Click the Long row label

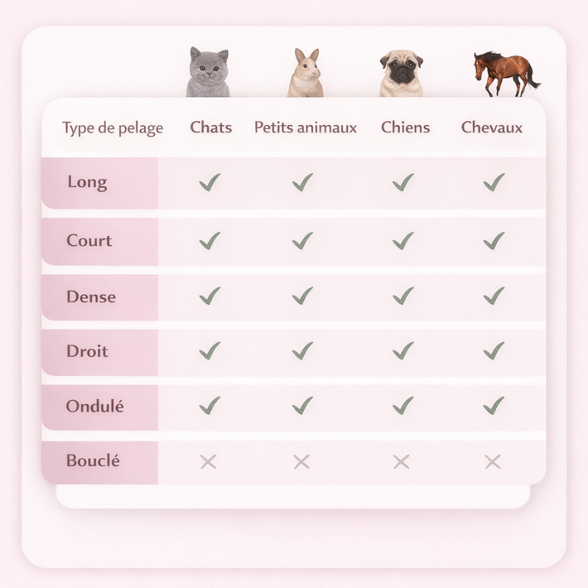tap(87, 182)
